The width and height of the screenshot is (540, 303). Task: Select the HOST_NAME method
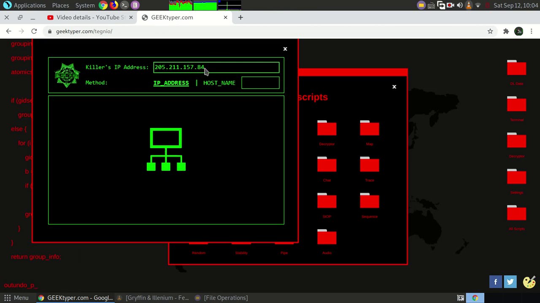tap(219, 83)
